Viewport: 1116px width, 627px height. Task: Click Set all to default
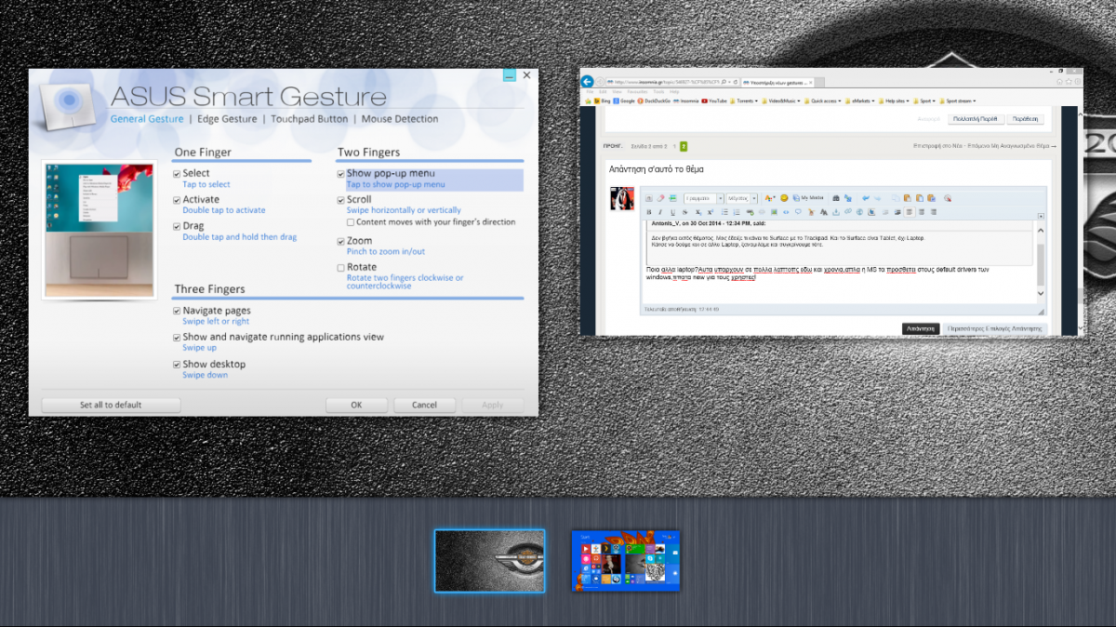(x=111, y=406)
